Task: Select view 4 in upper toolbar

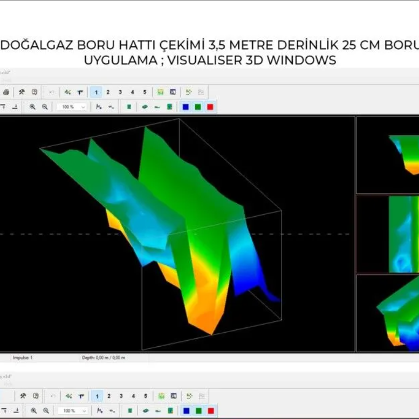Action: (x=133, y=92)
